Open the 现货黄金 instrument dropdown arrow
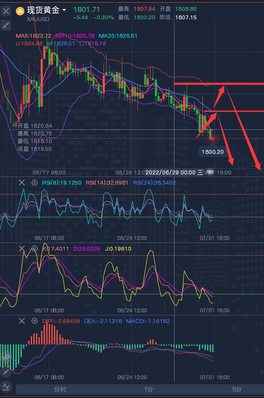This screenshot has width=264, height=398. 64,10
